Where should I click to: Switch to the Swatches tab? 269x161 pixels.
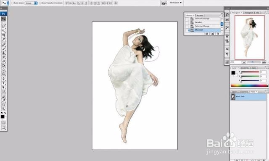[245, 68]
